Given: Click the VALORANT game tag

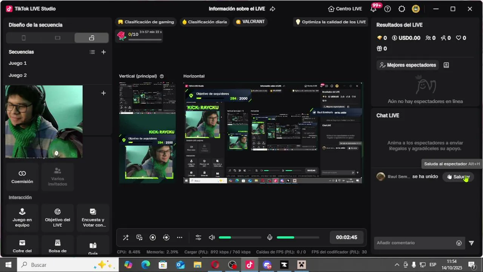Looking at the screenshot, I should tap(250, 22).
